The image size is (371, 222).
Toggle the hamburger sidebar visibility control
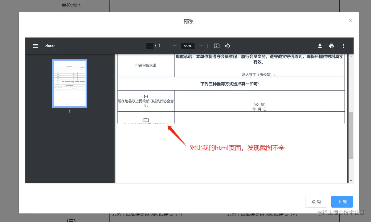[x=35, y=46]
